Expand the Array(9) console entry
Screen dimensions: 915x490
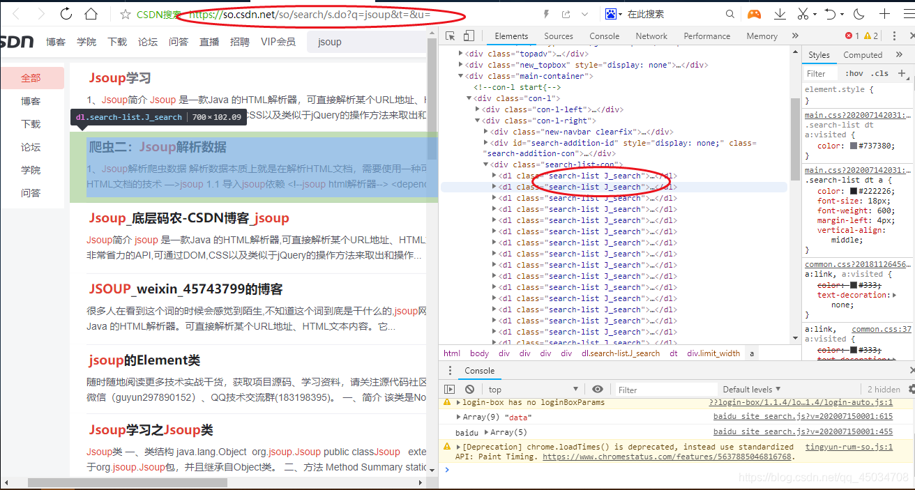[x=458, y=417]
